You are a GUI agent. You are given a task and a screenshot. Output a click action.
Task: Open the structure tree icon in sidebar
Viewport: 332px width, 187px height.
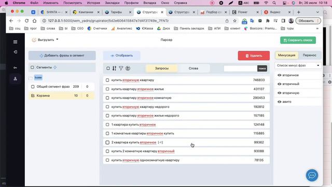(x=15, y=78)
